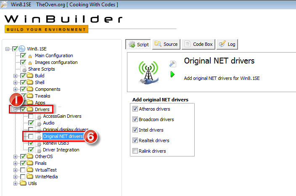This screenshot has height=196, width=296.
Task: Expand the Utils folder node
Action: click(15, 183)
